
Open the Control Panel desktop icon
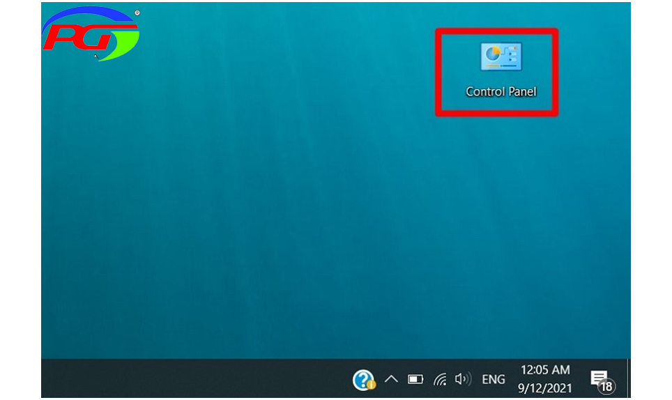tap(501, 70)
